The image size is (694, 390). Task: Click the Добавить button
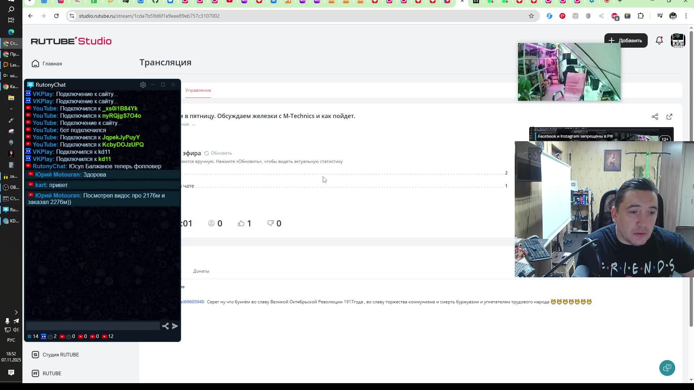click(625, 40)
